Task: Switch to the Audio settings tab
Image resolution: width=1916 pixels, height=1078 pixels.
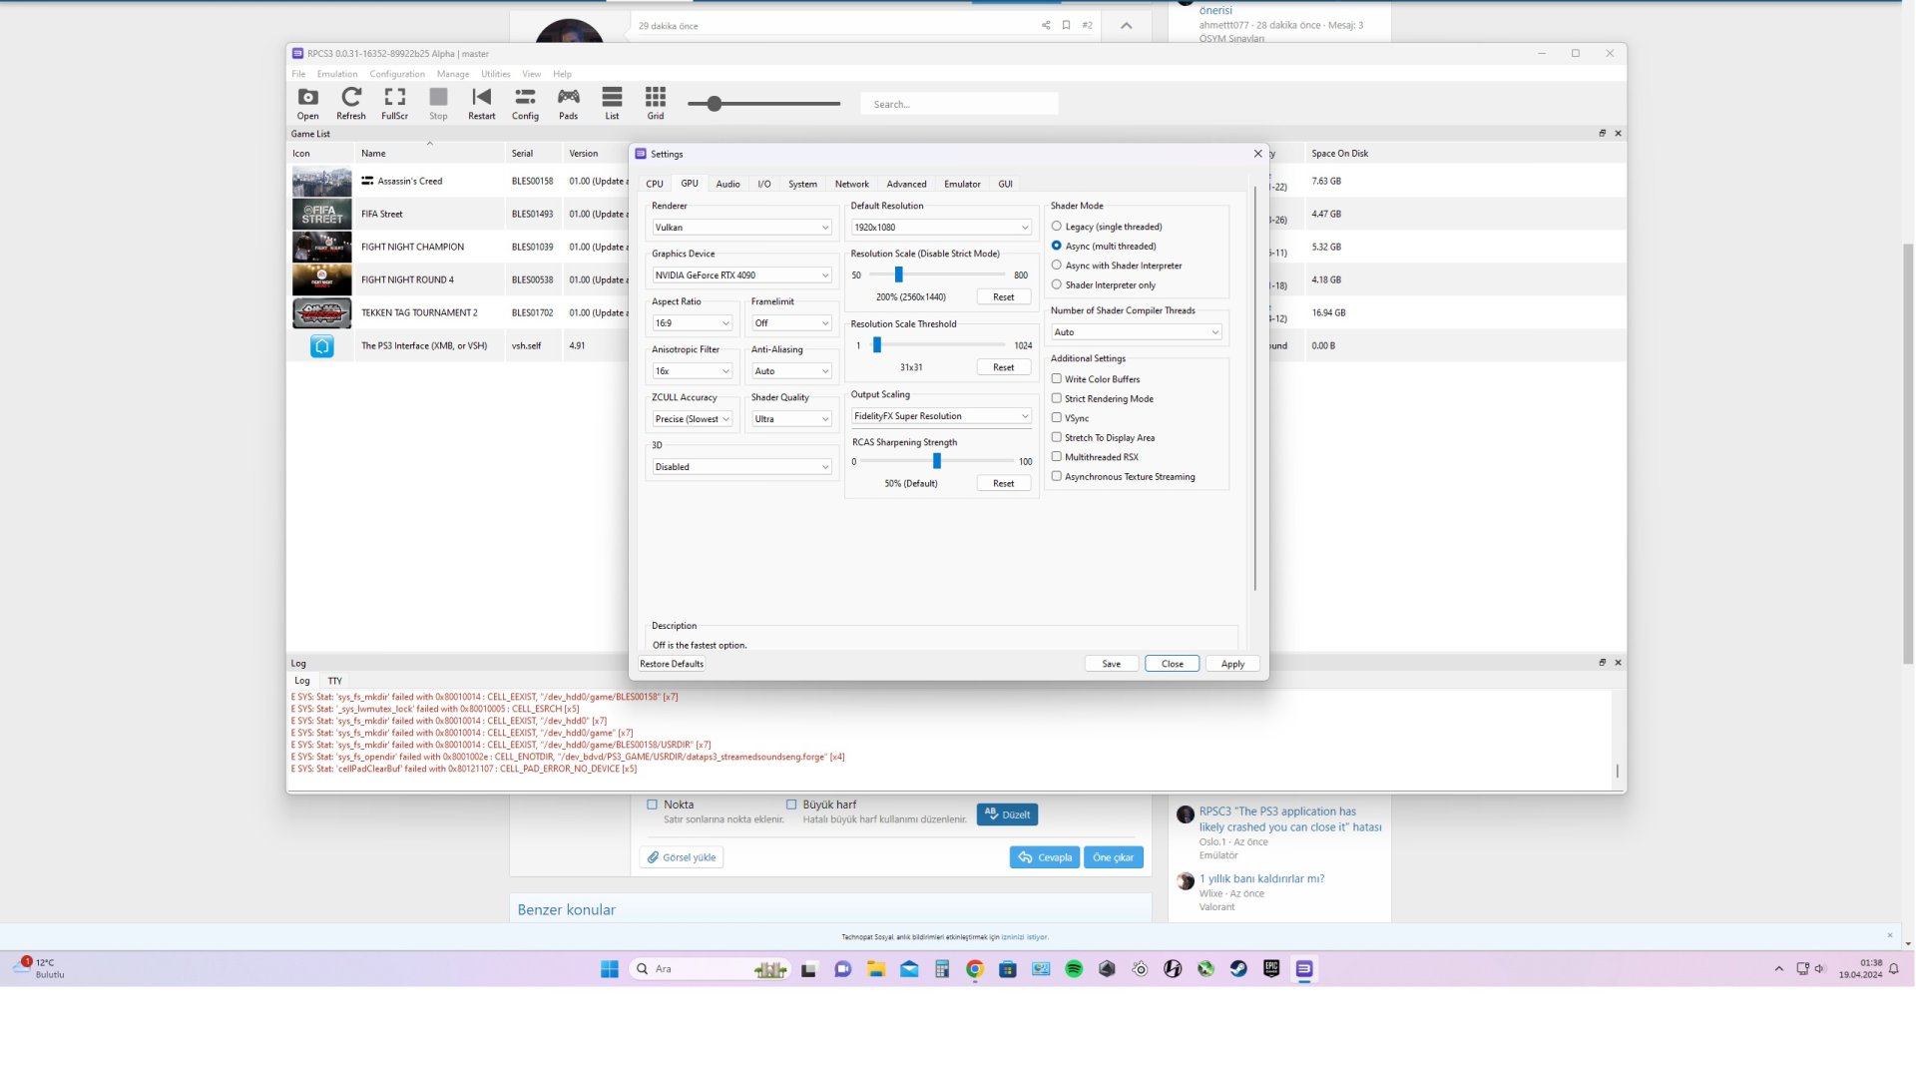Action: click(x=727, y=184)
